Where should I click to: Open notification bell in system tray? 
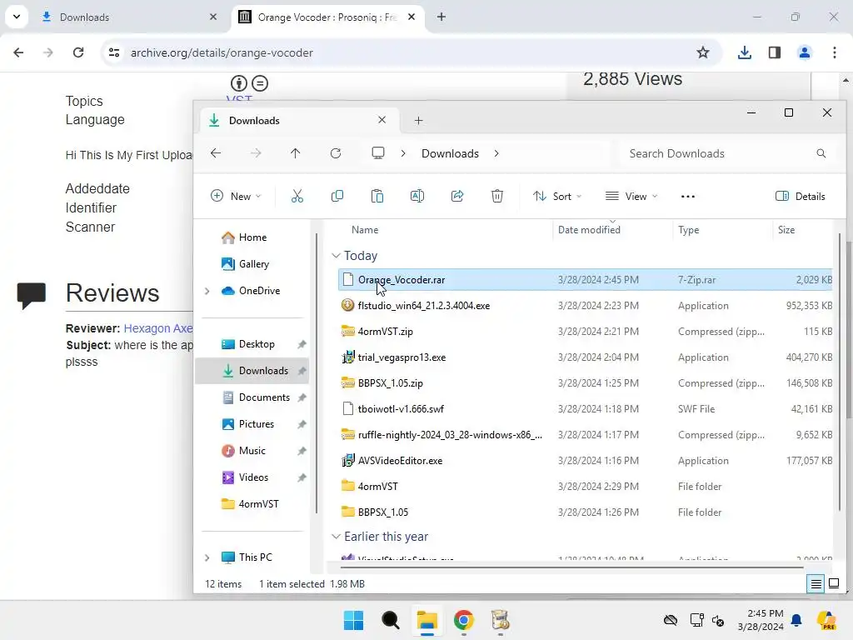pyautogui.click(x=796, y=620)
